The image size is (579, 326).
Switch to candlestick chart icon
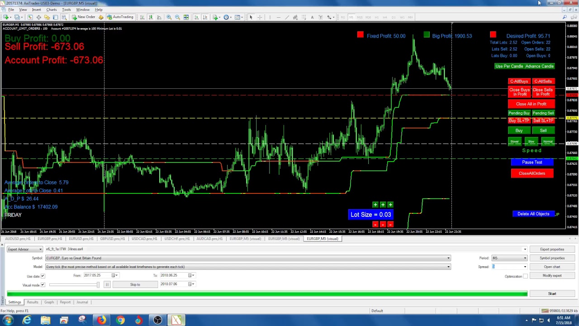pyautogui.click(x=151, y=17)
